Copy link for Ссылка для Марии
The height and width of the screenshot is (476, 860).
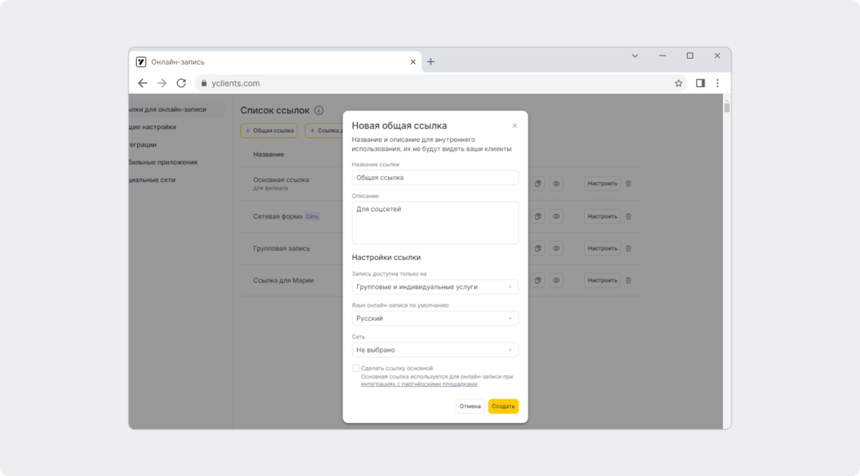pyautogui.click(x=538, y=280)
